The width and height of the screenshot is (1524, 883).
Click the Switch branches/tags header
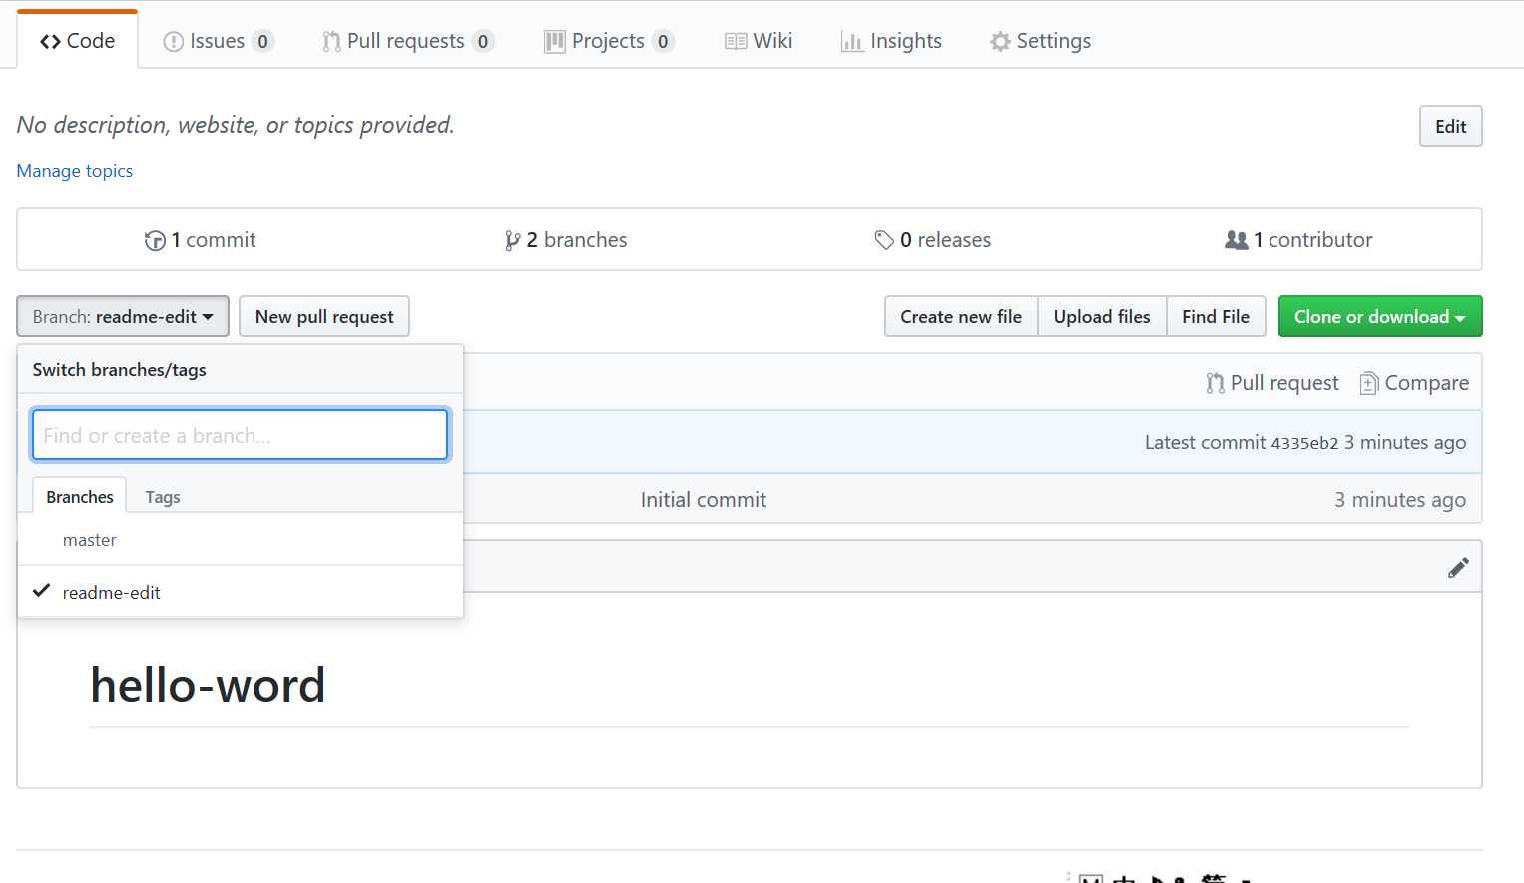[x=120, y=370]
